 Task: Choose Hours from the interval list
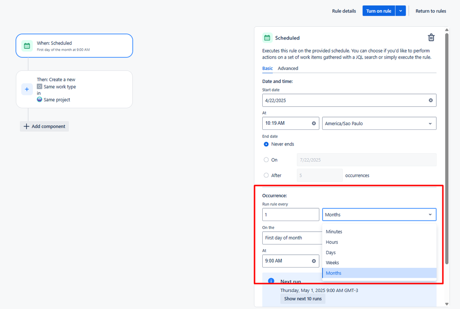pos(379,242)
